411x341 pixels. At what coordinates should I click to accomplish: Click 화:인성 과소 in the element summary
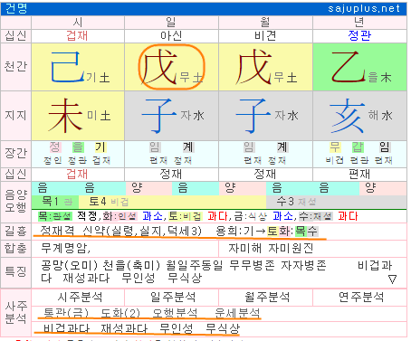point(132,216)
